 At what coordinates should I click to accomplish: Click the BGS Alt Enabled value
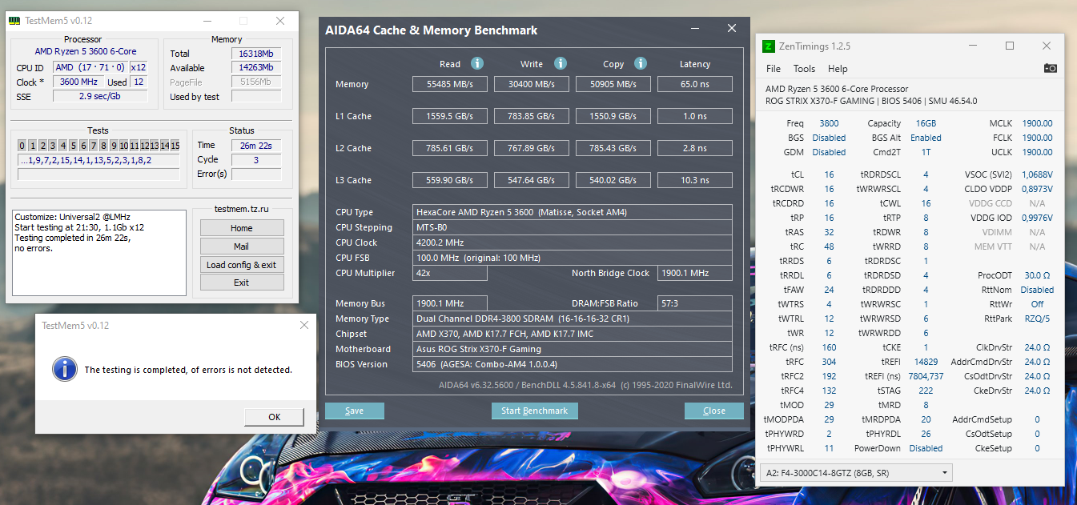tap(926, 138)
